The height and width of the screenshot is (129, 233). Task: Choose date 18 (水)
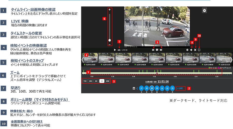click(147, 88)
